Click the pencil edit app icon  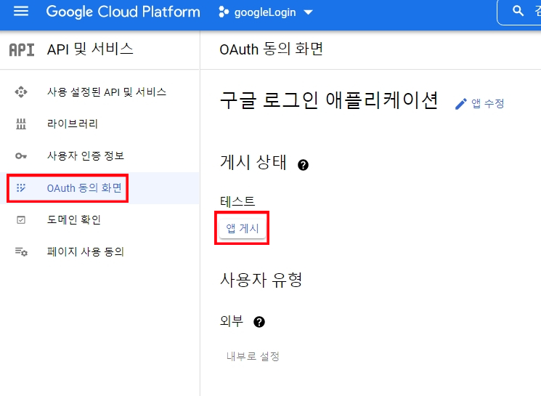[461, 104]
